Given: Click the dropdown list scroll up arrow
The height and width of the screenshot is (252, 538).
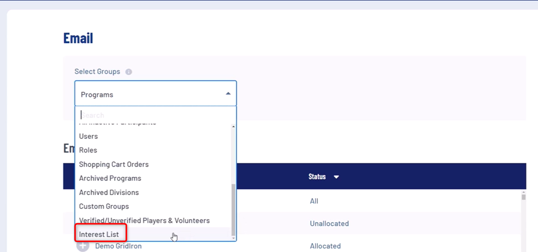Looking at the screenshot, I should [x=234, y=127].
